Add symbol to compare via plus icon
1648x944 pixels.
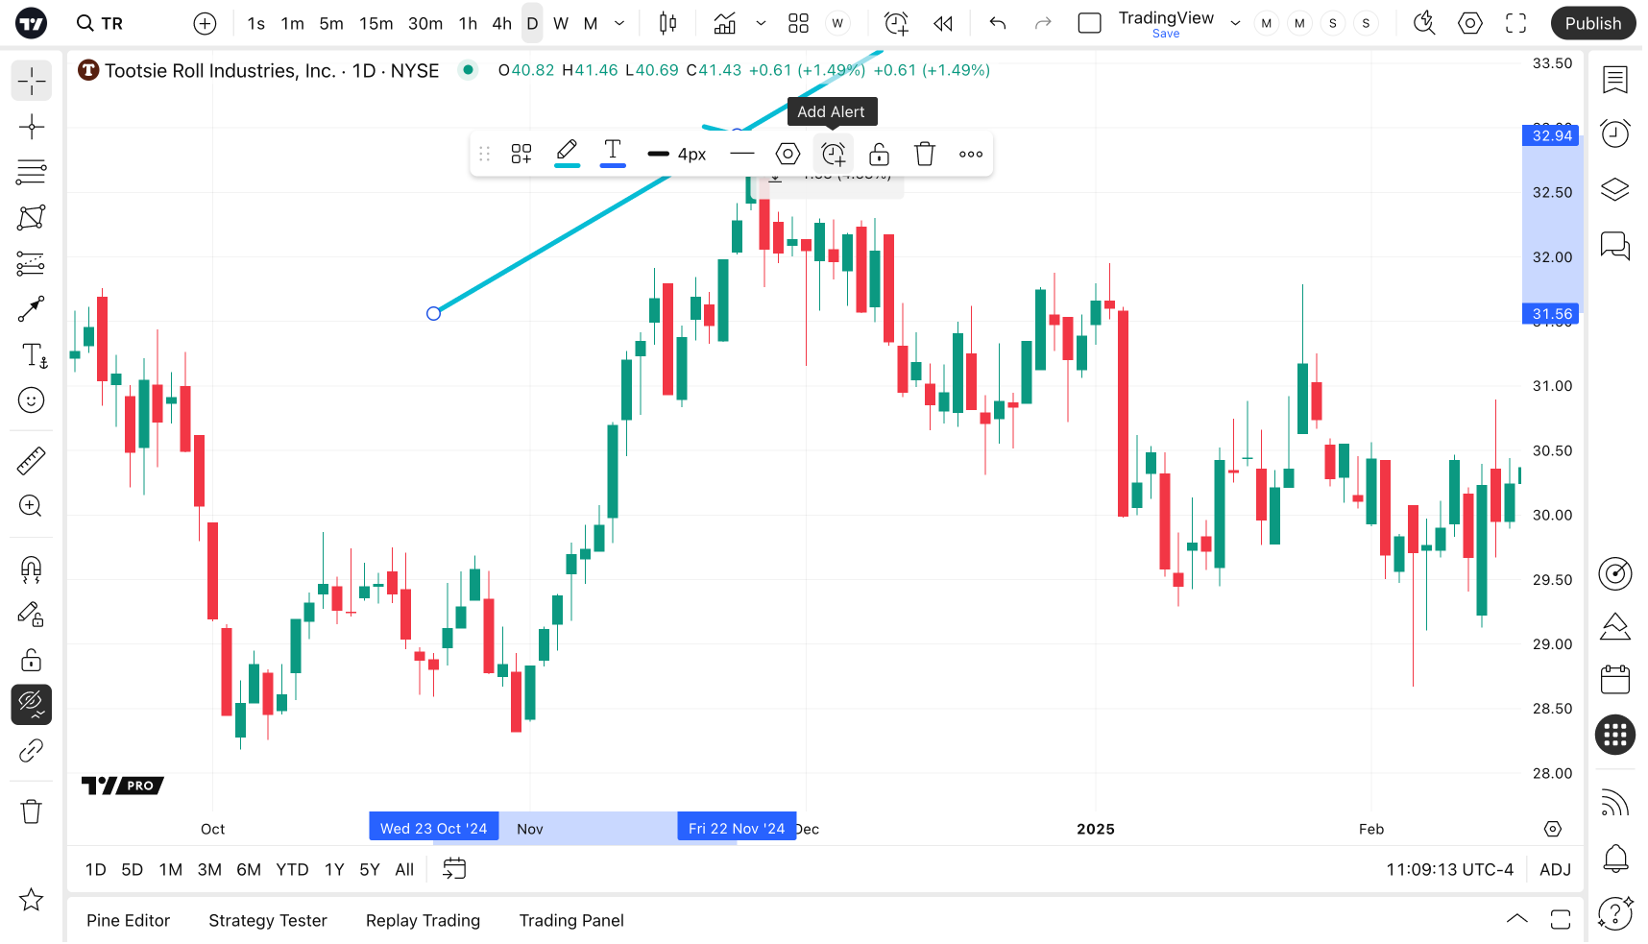click(x=205, y=23)
